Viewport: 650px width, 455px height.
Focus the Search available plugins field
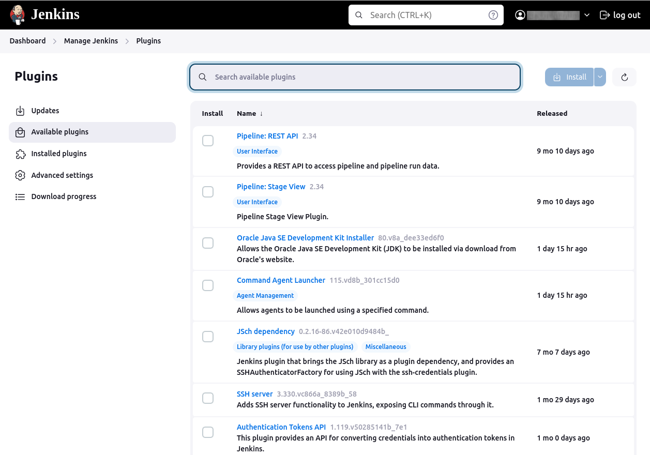(x=355, y=77)
